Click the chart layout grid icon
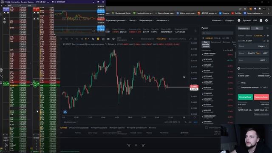 195,39
